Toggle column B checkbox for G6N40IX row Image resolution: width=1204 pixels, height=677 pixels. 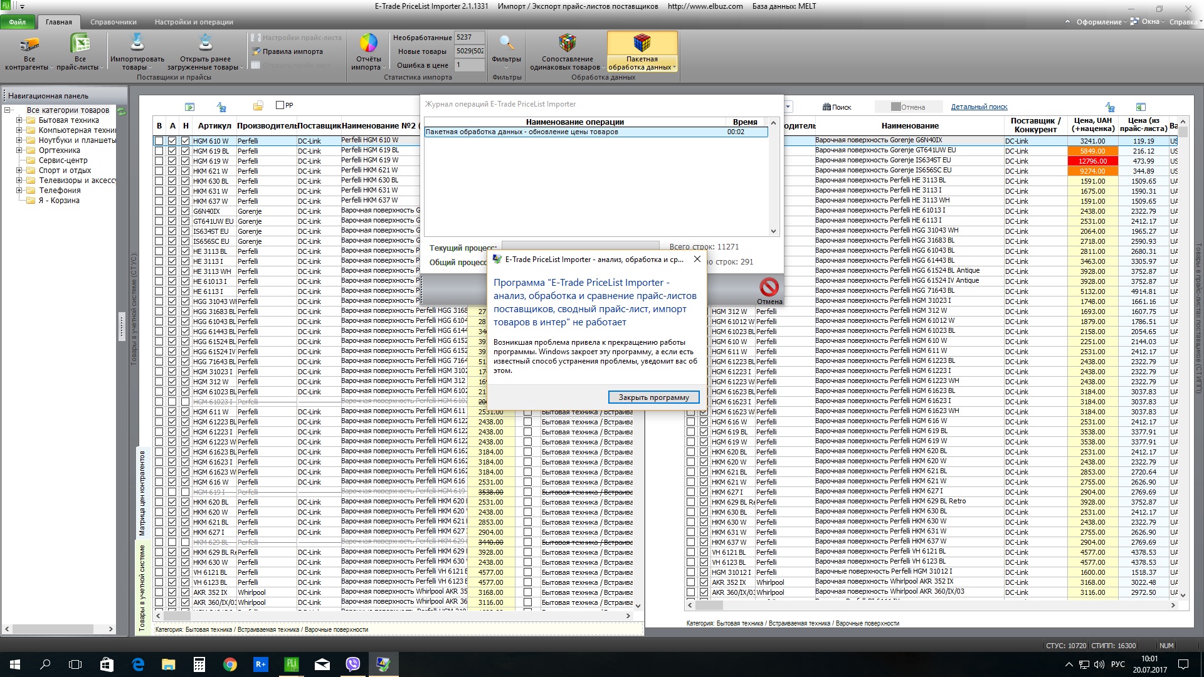[x=159, y=211]
